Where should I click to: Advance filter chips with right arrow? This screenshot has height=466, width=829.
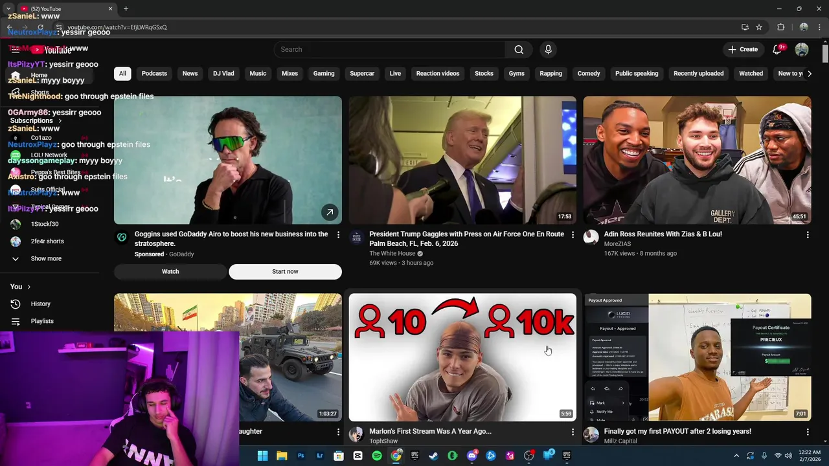[x=810, y=73]
